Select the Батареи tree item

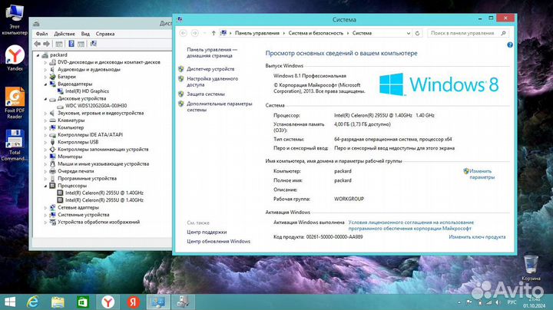coord(67,77)
